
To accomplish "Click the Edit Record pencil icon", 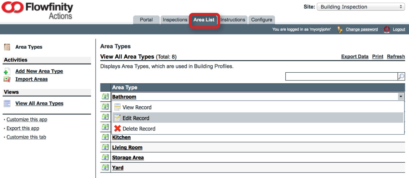I will 117,118.
